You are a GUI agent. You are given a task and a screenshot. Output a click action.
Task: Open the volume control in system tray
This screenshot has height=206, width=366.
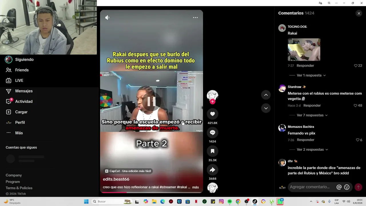pos(348,201)
